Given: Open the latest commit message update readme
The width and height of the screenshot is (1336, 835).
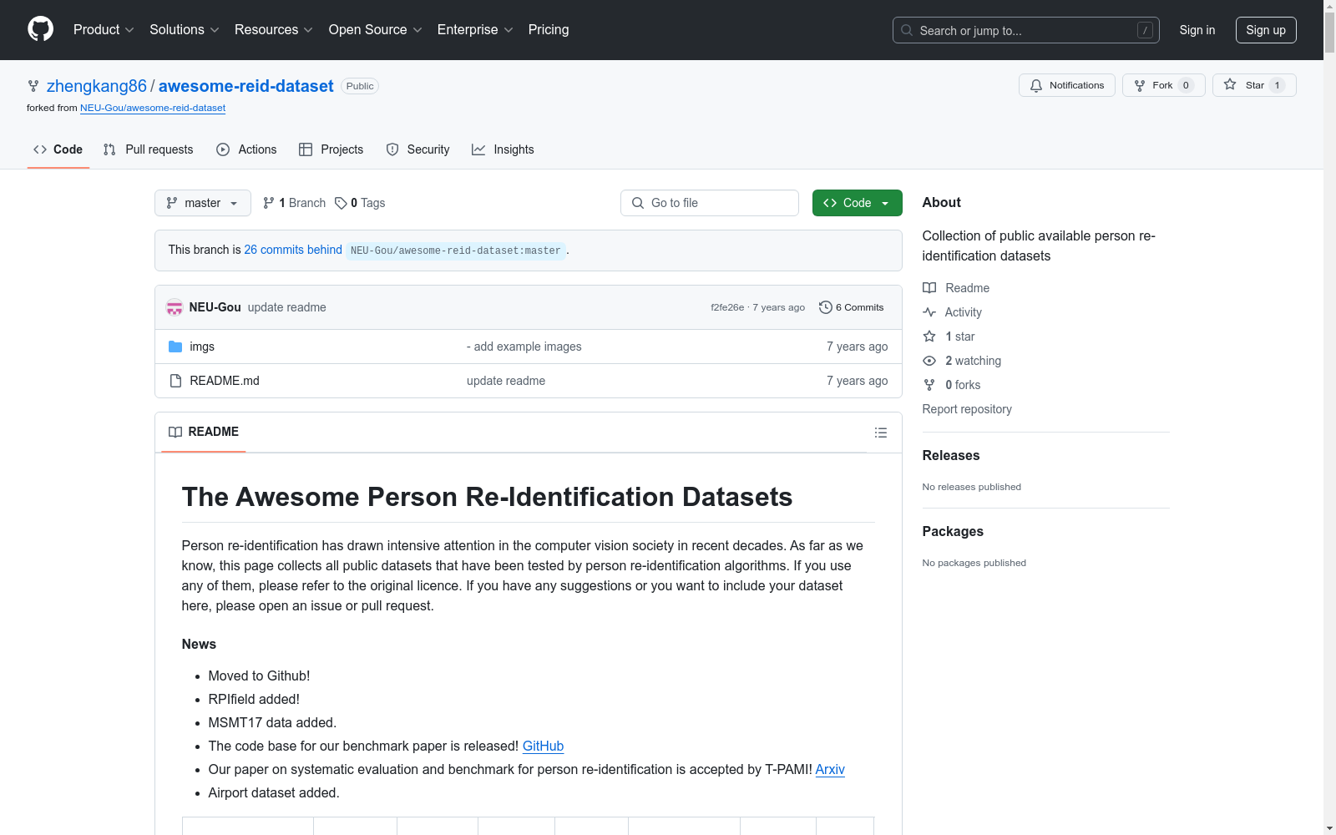Looking at the screenshot, I should [x=287, y=307].
